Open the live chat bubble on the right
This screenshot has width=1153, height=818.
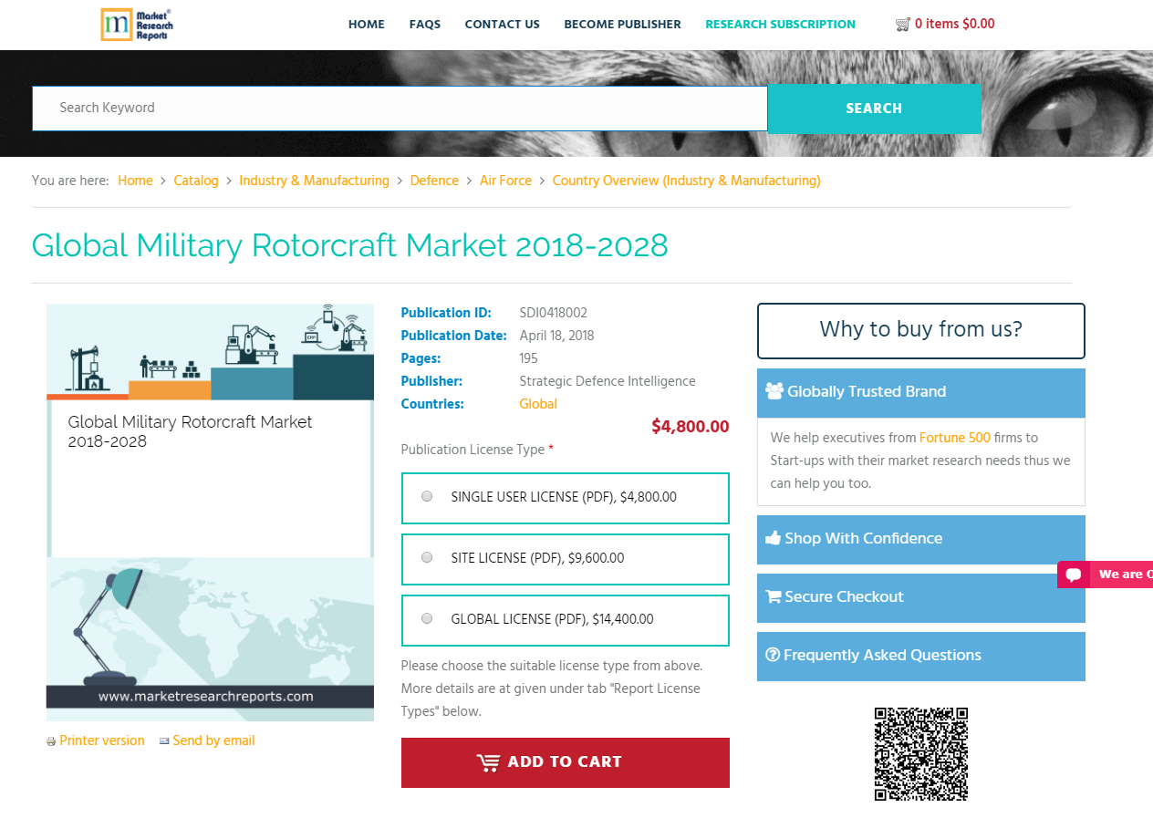tap(1073, 575)
